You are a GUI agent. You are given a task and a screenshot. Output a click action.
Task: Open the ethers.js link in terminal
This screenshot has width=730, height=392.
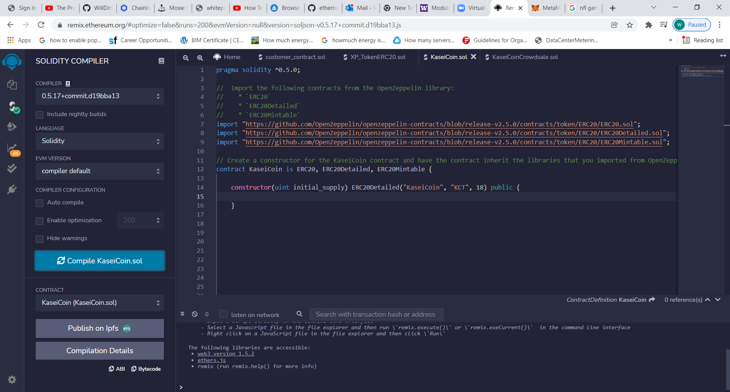[212, 360]
